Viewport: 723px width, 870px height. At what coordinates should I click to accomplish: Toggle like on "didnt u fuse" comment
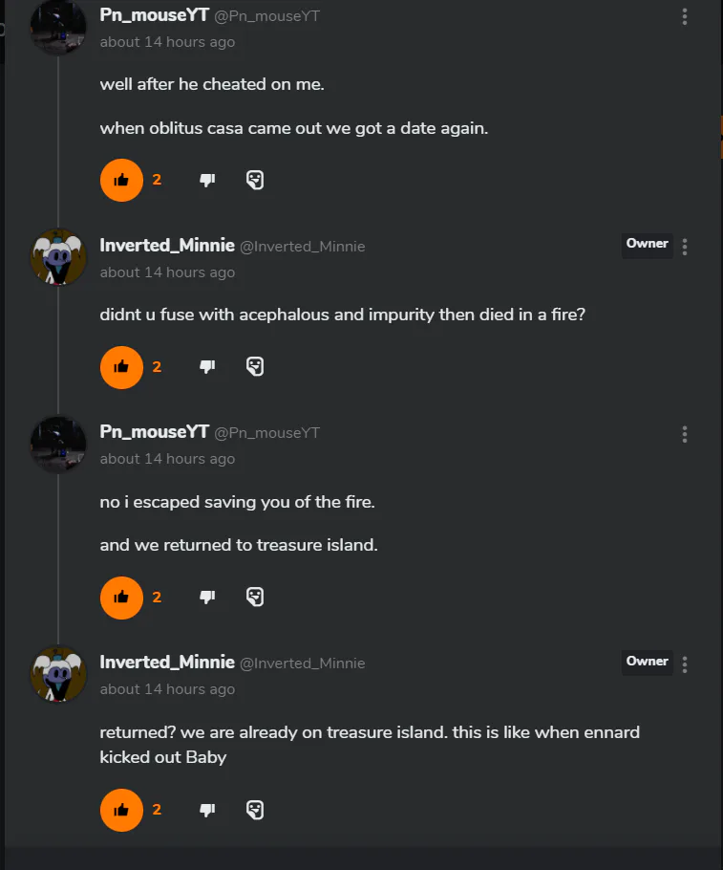pos(121,367)
